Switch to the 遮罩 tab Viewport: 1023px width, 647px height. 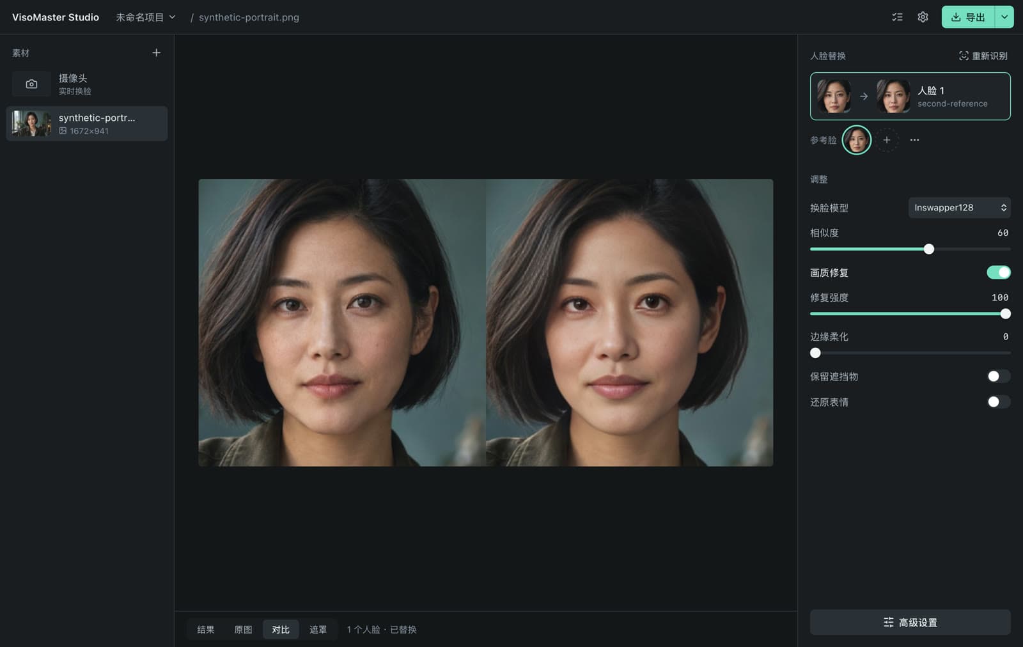click(318, 630)
